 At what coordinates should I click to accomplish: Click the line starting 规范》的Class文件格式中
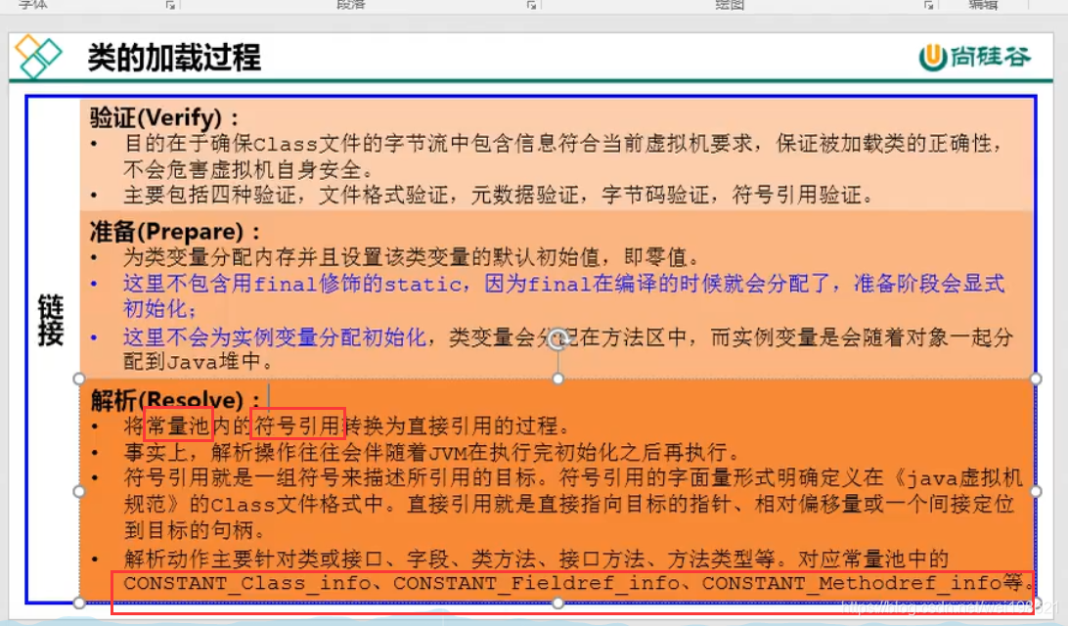click(569, 504)
